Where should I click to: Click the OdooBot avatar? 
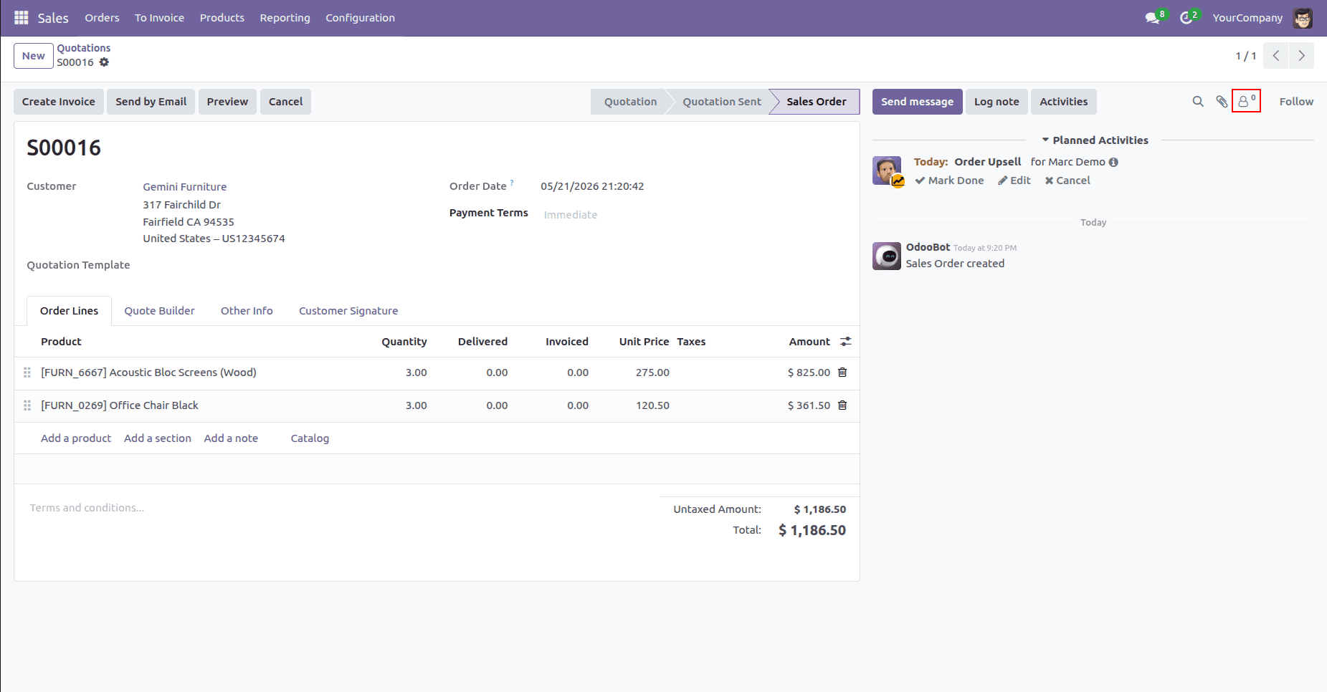[x=886, y=256]
